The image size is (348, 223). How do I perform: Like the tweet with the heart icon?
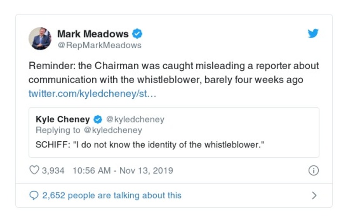[x=34, y=170]
